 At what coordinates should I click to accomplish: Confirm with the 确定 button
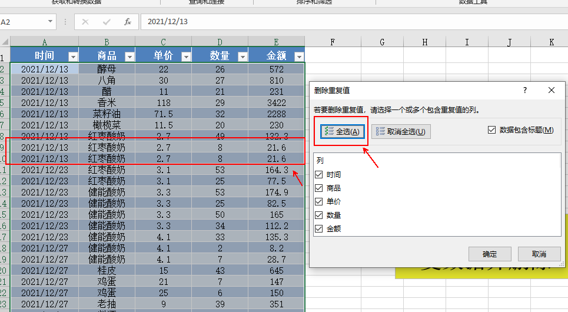490,254
